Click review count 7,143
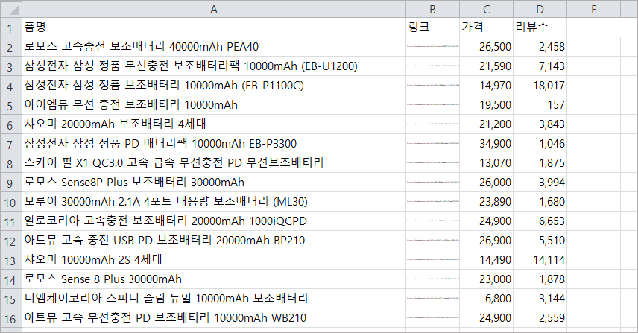 point(540,66)
